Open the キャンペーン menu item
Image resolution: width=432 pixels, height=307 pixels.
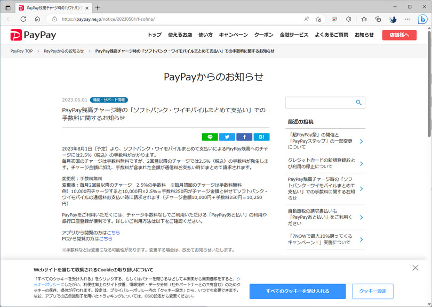tap(234, 35)
